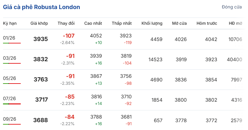248x130 pixels.
Task: Click the range bar under 05/26
Action: pyautogui.click(x=12, y=84)
